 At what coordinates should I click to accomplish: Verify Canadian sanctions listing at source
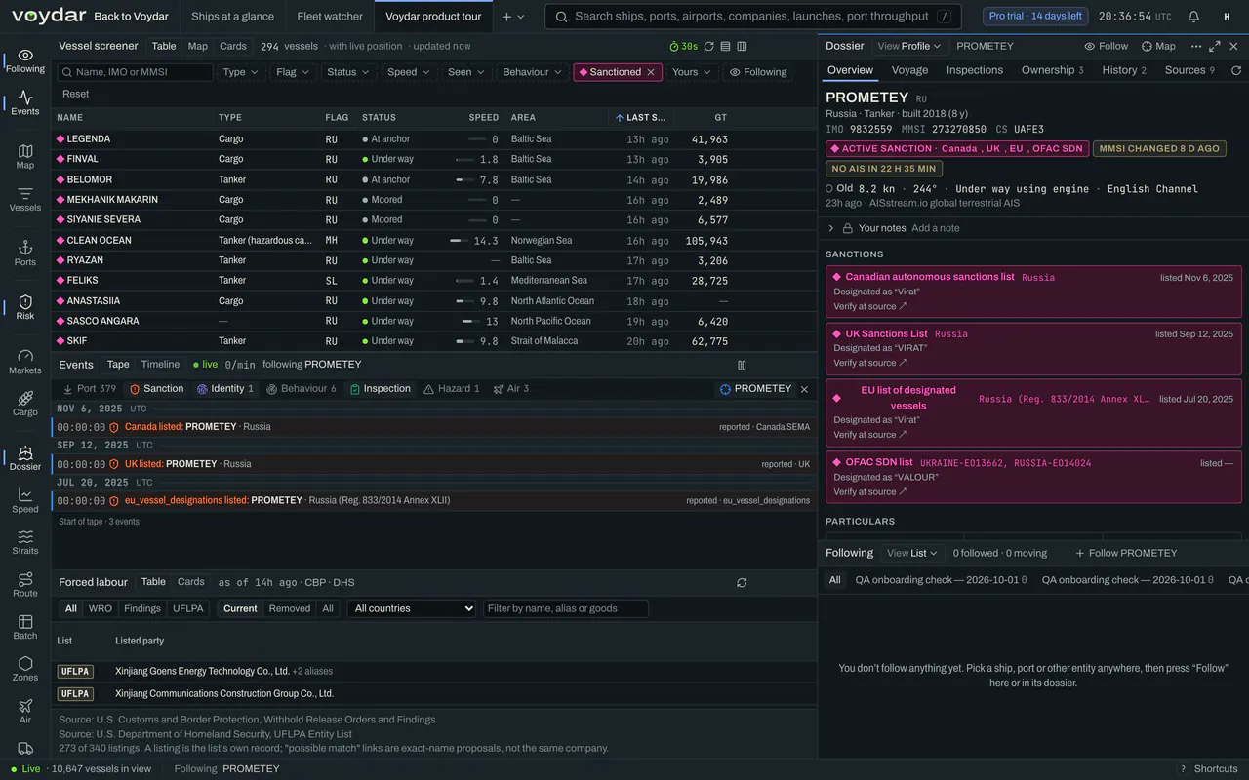(870, 306)
